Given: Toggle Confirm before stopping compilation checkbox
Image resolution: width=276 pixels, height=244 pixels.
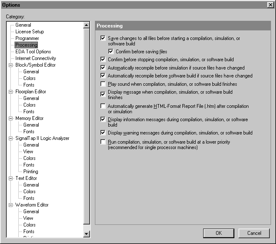Looking at the screenshot, I should (x=103, y=59).
